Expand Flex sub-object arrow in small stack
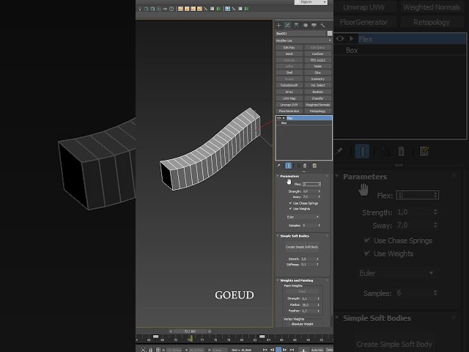 pos(284,118)
